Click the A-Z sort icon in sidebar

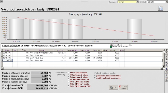[166, 77]
